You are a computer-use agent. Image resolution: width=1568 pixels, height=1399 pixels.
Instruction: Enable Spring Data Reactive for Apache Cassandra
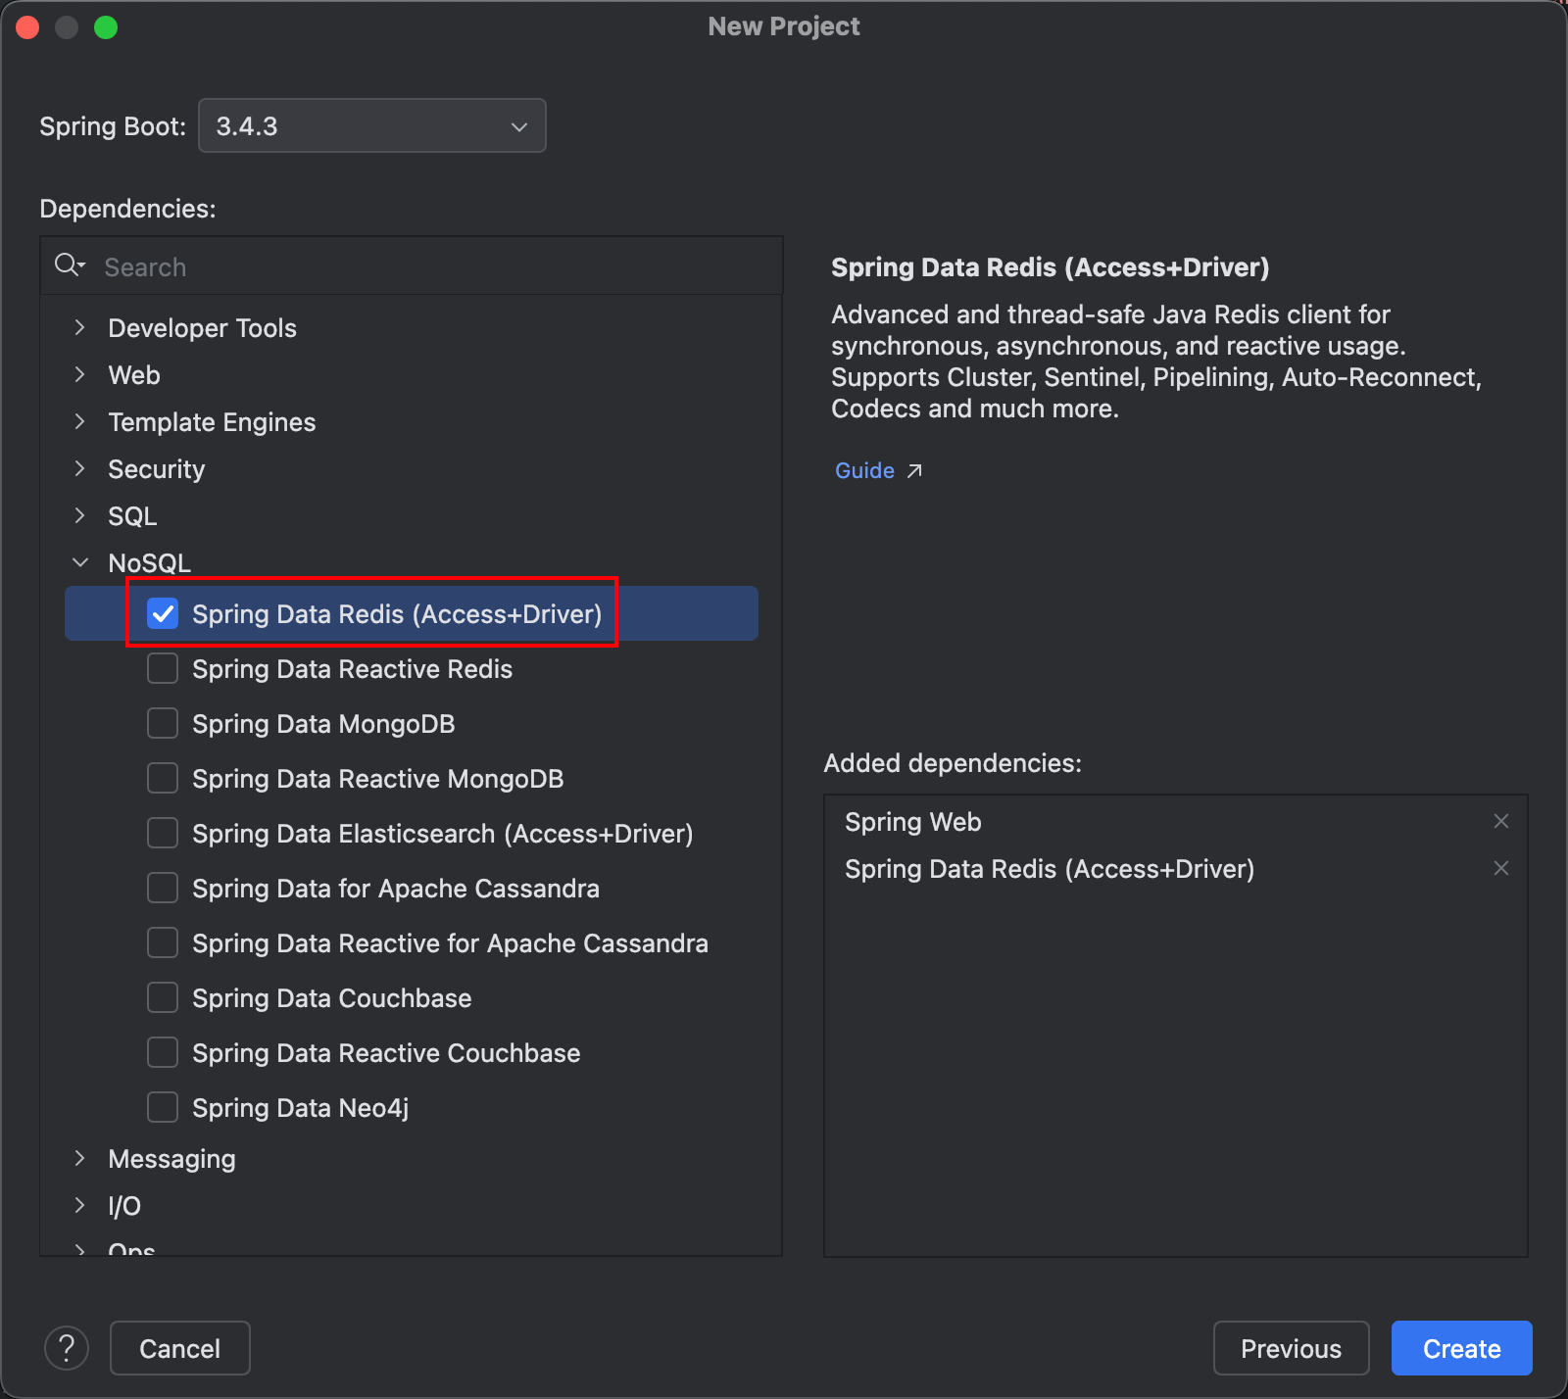click(x=163, y=943)
